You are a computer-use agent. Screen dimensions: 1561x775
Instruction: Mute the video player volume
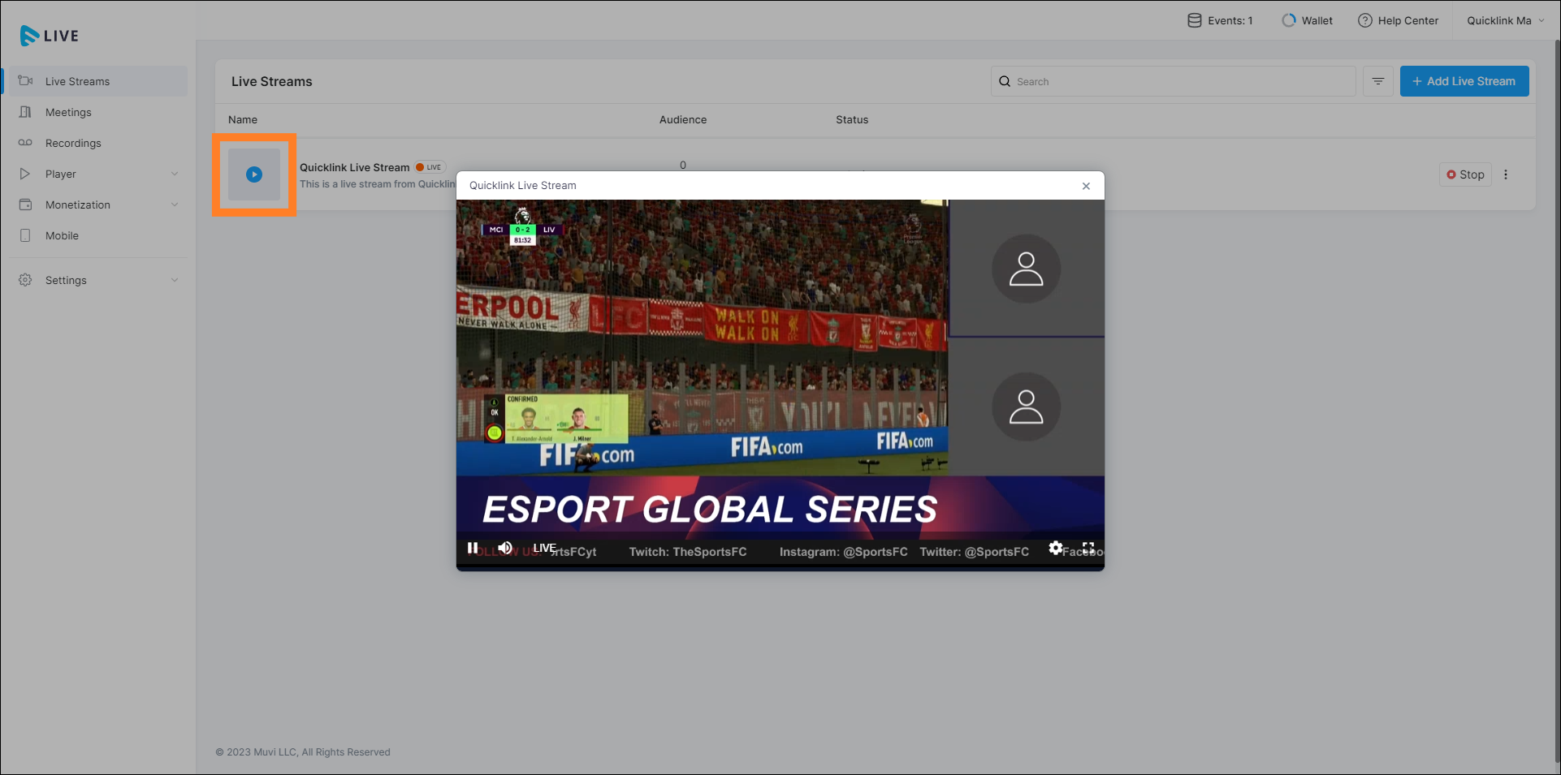pos(505,549)
